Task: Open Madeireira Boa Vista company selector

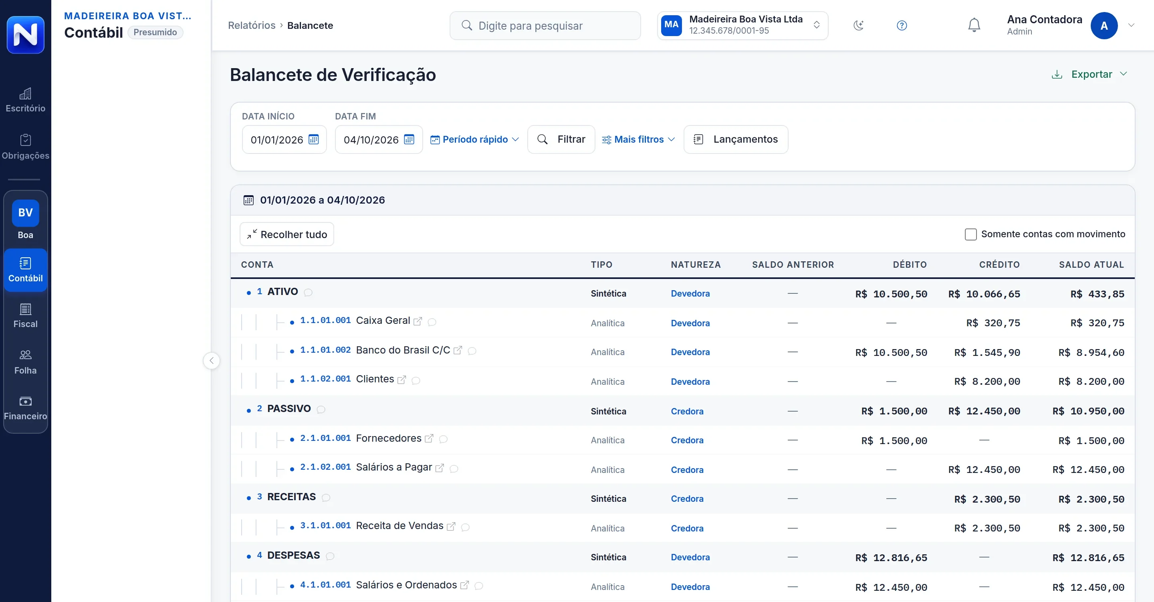Action: [742, 26]
